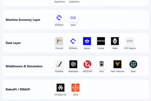Open the BitRobot icon in Data Layer
151x101 pixels.
pos(73,41)
